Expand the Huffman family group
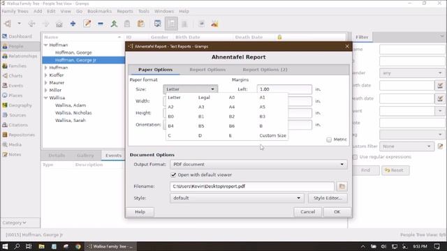 coord(45,68)
